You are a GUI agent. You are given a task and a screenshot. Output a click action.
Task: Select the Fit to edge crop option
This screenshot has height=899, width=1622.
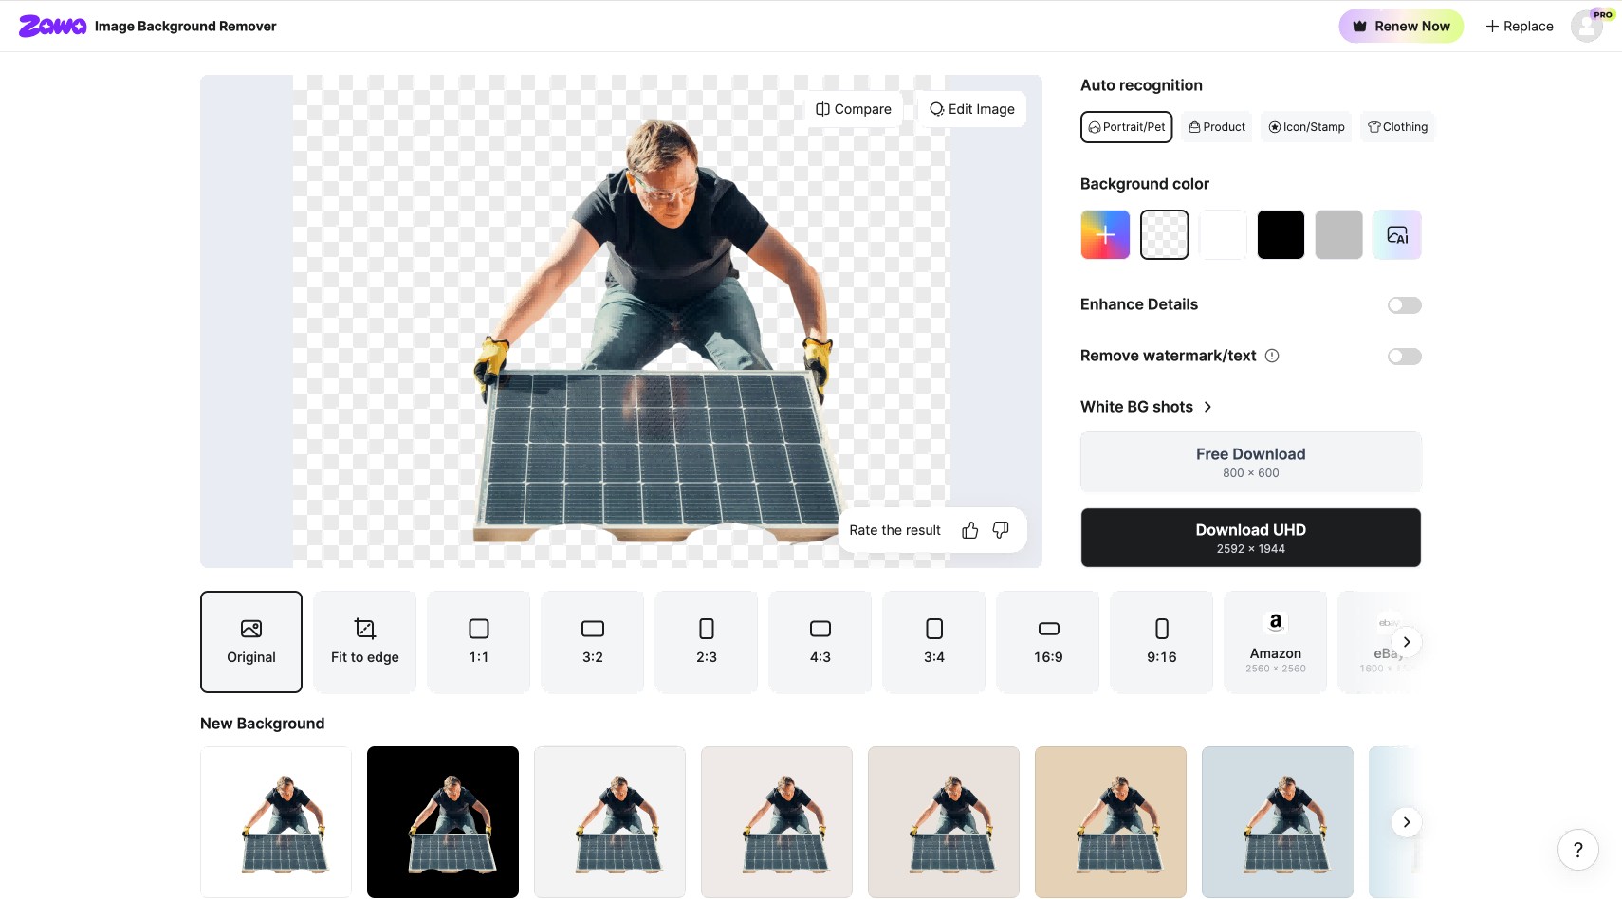coord(365,642)
